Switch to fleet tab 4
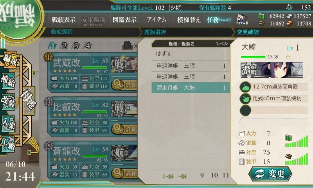Image resolution: width=313 pixels, height=188 pixels. (x=88, y=46)
